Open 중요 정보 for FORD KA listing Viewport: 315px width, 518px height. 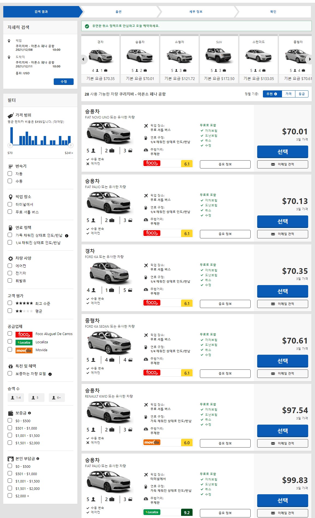pyautogui.click(x=225, y=304)
